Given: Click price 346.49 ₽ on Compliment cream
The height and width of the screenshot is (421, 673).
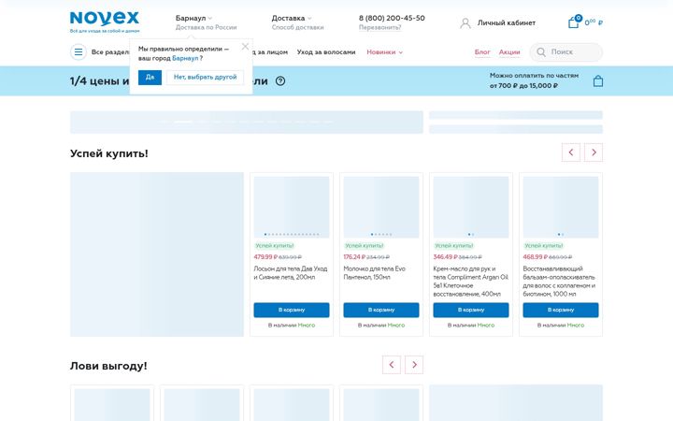Looking at the screenshot, I should (445, 257).
